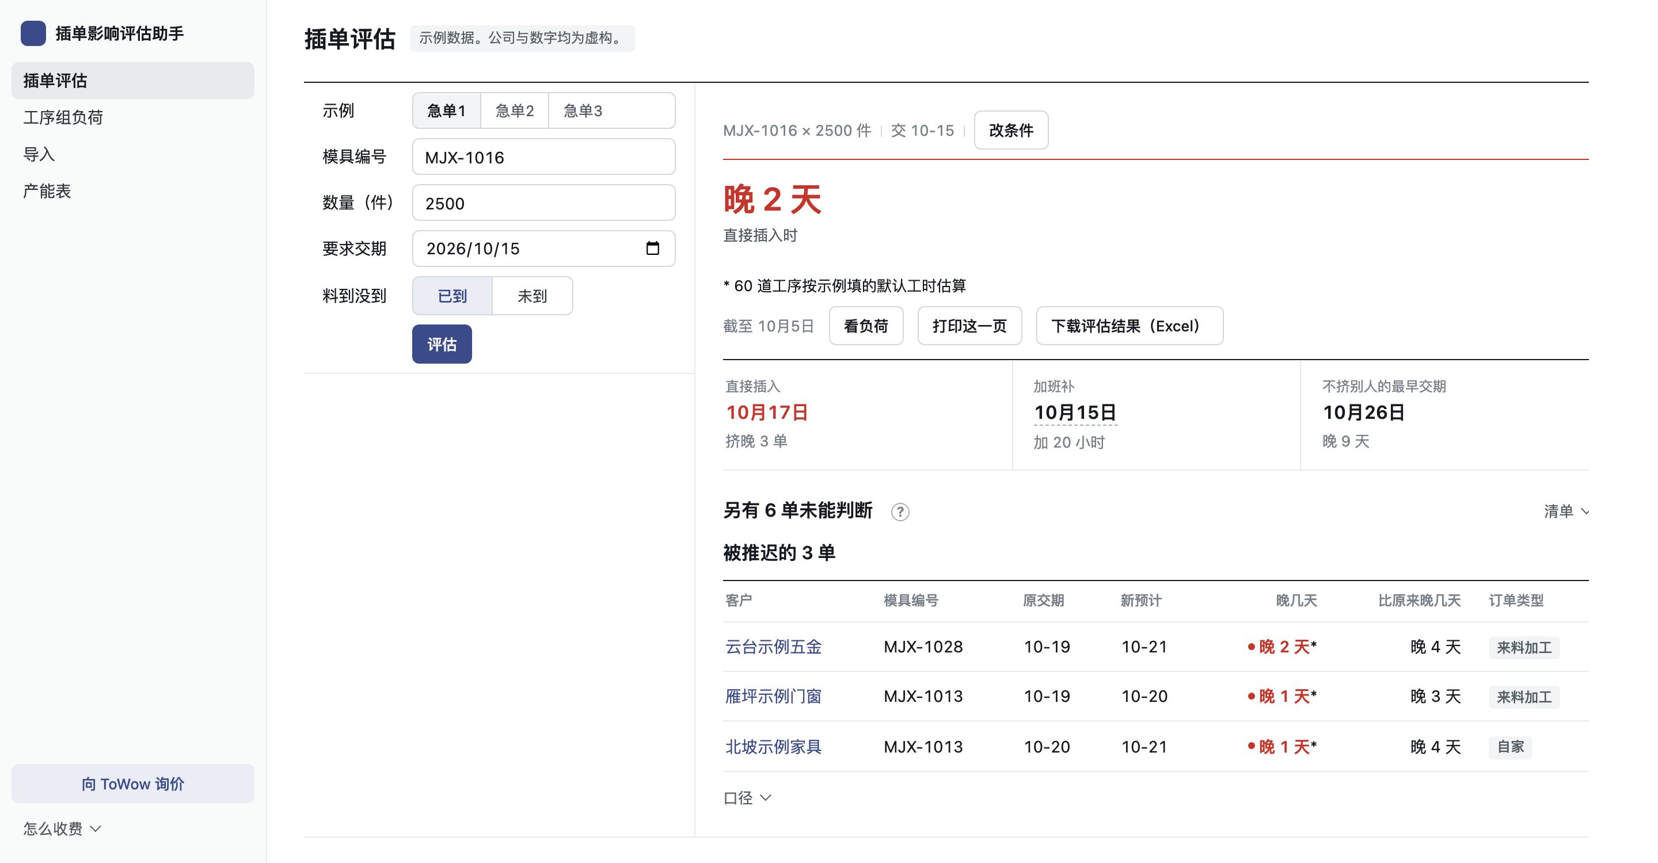Click the blue app logo icon
1658x863 pixels.
point(33,33)
